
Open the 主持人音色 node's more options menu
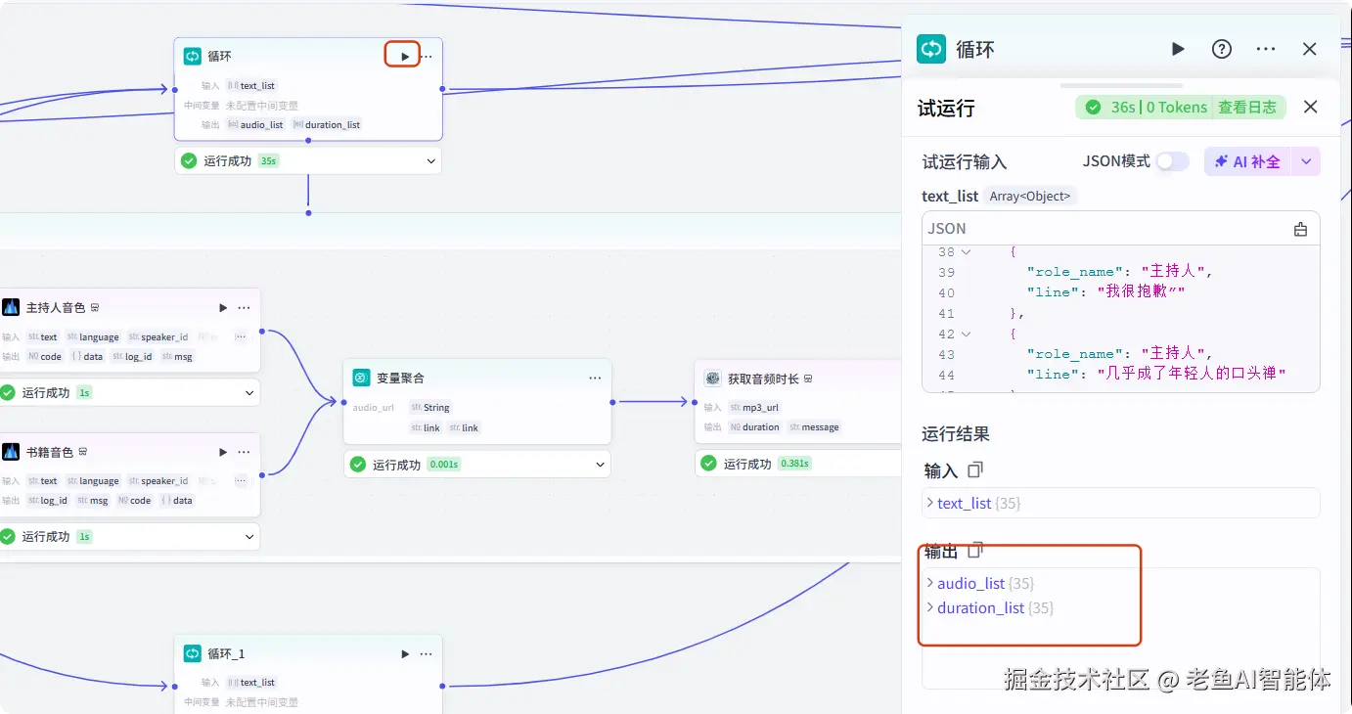245,307
